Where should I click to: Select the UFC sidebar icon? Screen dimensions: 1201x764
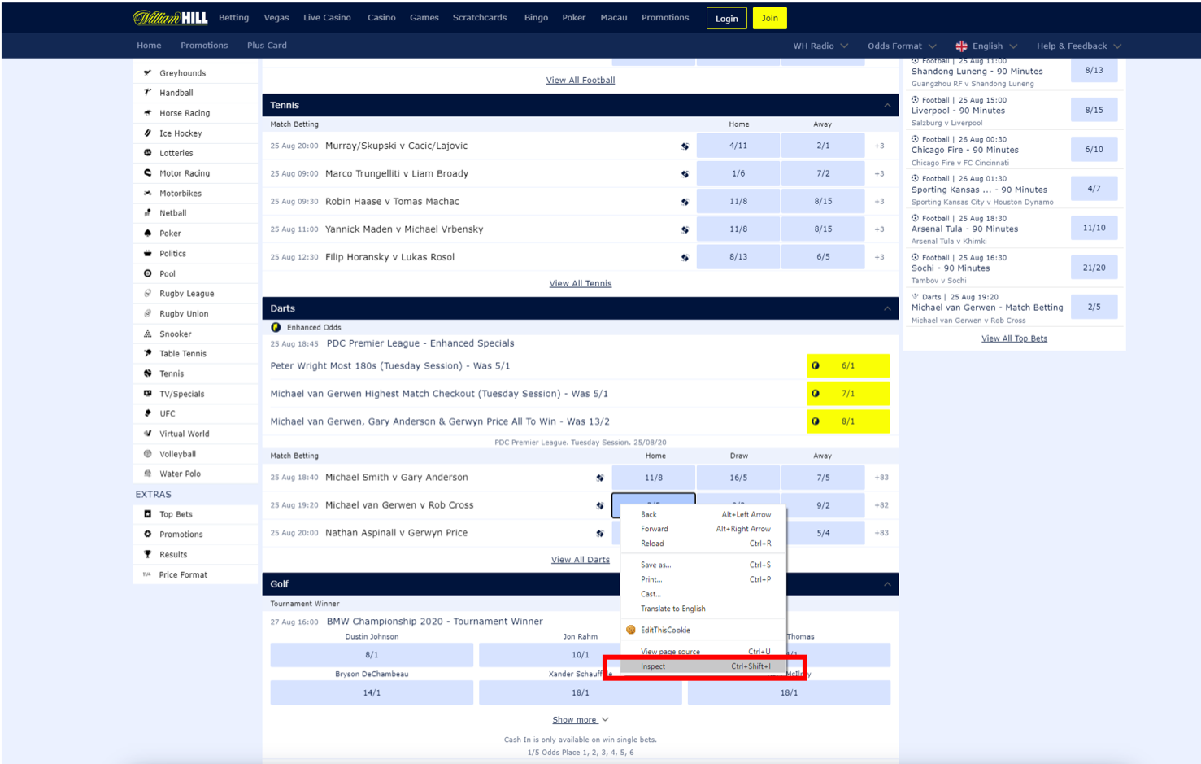click(x=147, y=413)
